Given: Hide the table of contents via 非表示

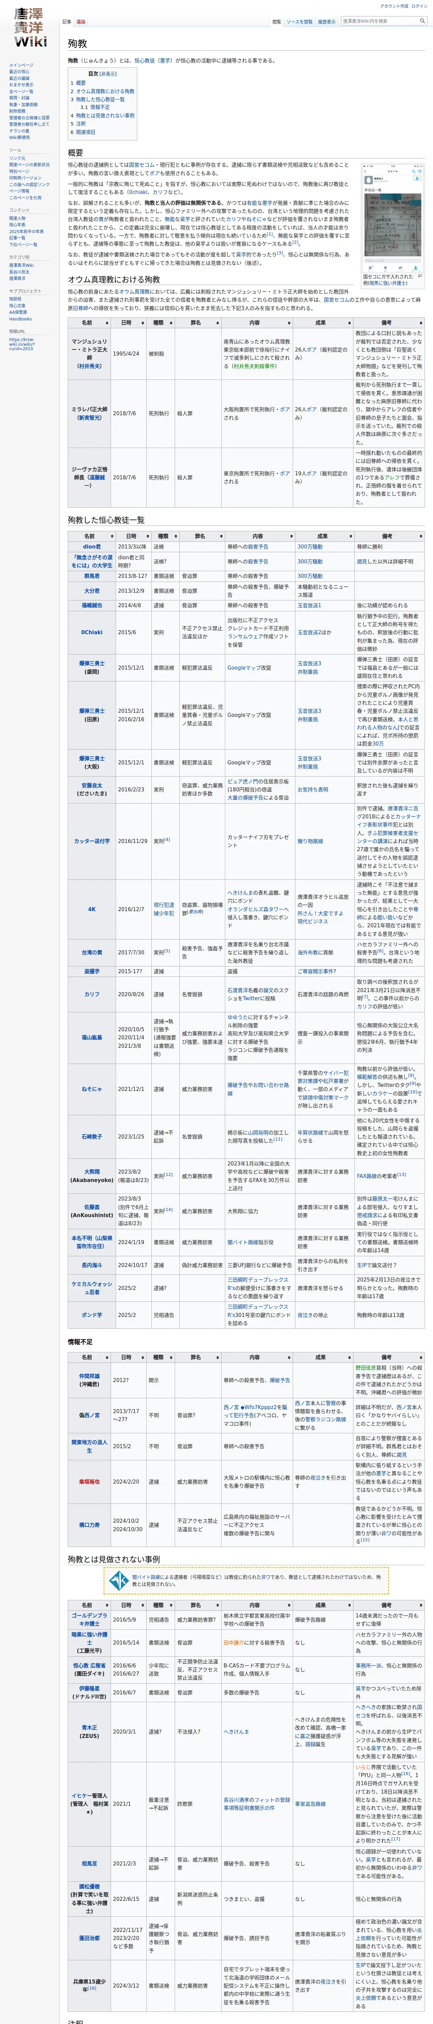Looking at the screenshot, I should pyautogui.click(x=109, y=74).
